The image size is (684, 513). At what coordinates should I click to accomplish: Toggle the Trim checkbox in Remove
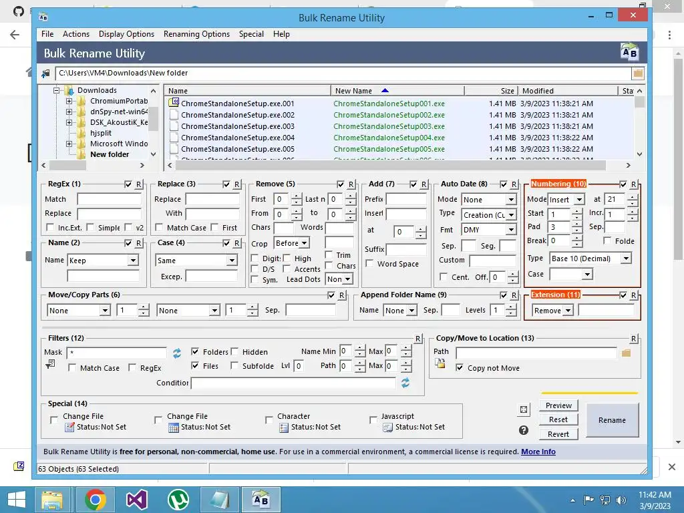click(x=329, y=254)
